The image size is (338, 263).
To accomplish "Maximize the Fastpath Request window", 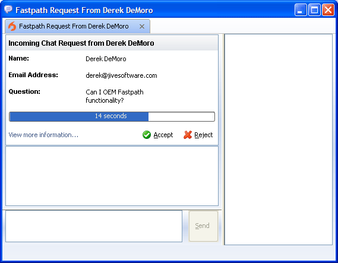I will pos(314,10).
